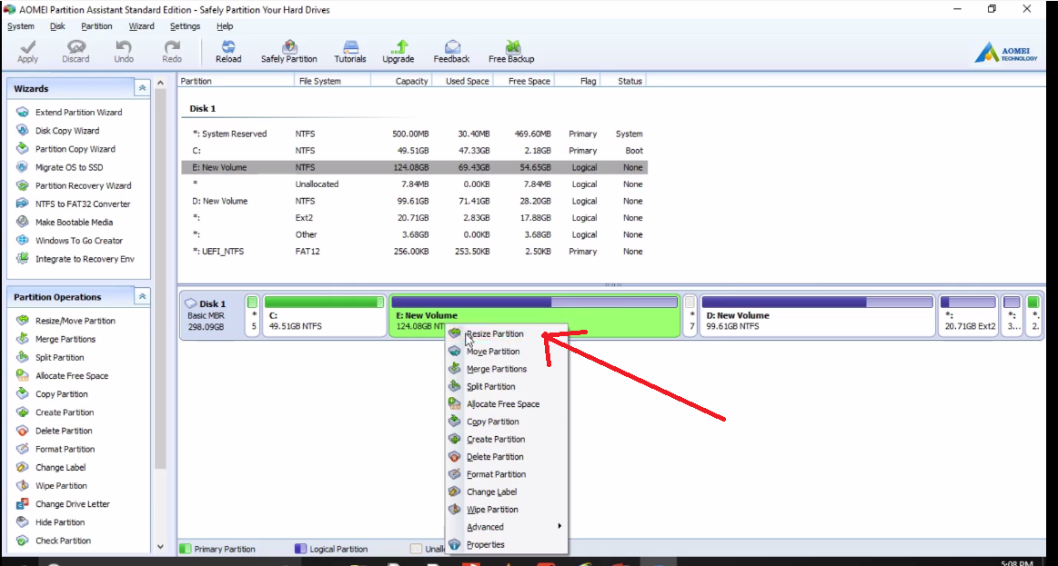Viewport: 1058px width, 566px height.
Task: Sort by the Free Space column header
Action: [x=523, y=81]
